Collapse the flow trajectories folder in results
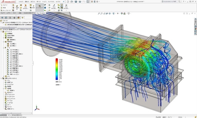Viewport: 197px width, 118px height. pyautogui.click(x=4, y=89)
